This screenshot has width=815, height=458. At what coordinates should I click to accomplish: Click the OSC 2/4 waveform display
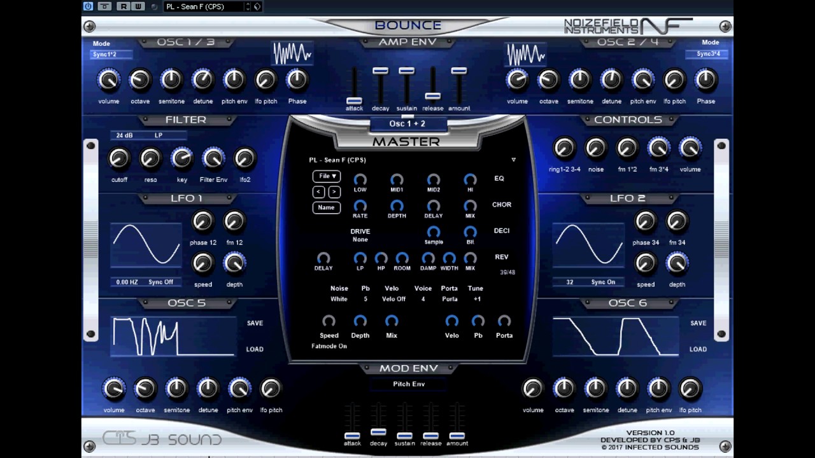coord(525,54)
